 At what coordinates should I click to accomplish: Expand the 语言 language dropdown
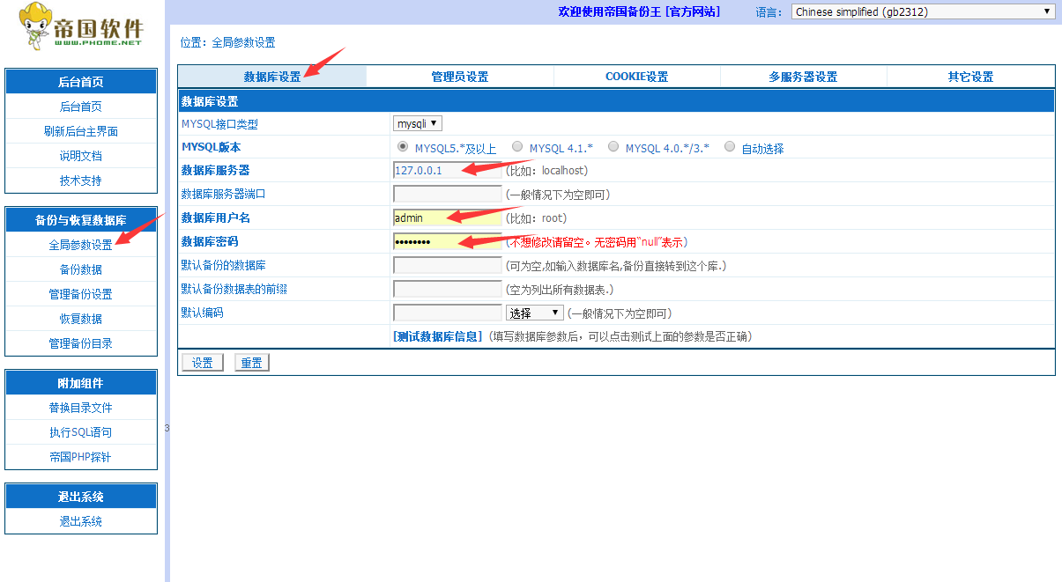[923, 11]
